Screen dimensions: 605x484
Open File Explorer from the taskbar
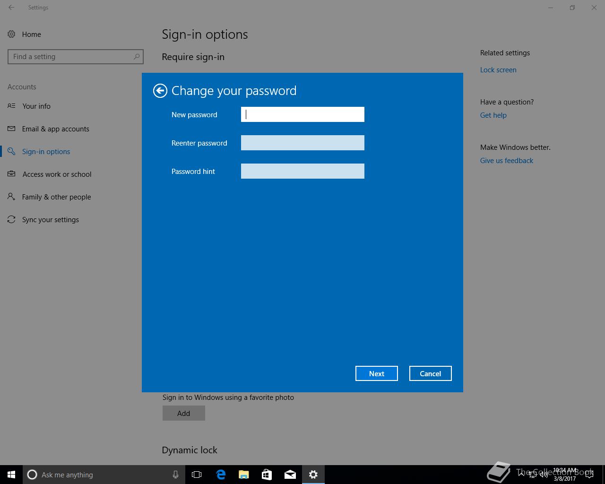[x=244, y=475]
